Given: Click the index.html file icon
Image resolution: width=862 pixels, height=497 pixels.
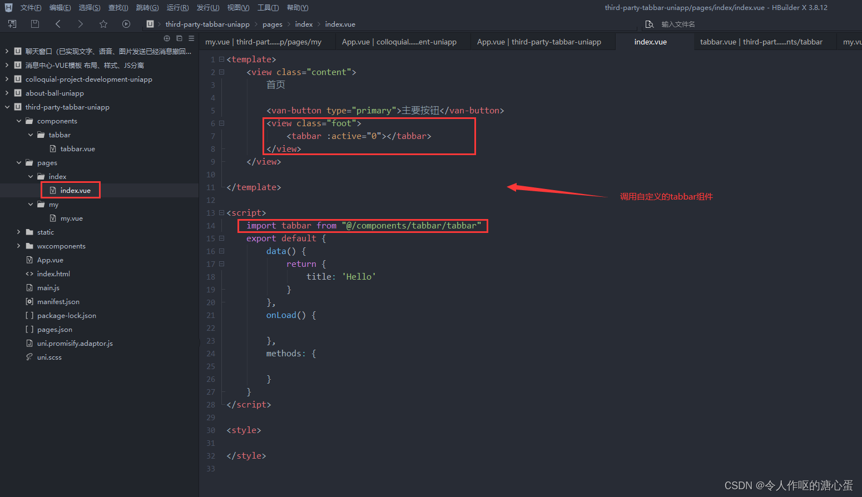Looking at the screenshot, I should [x=29, y=274].
